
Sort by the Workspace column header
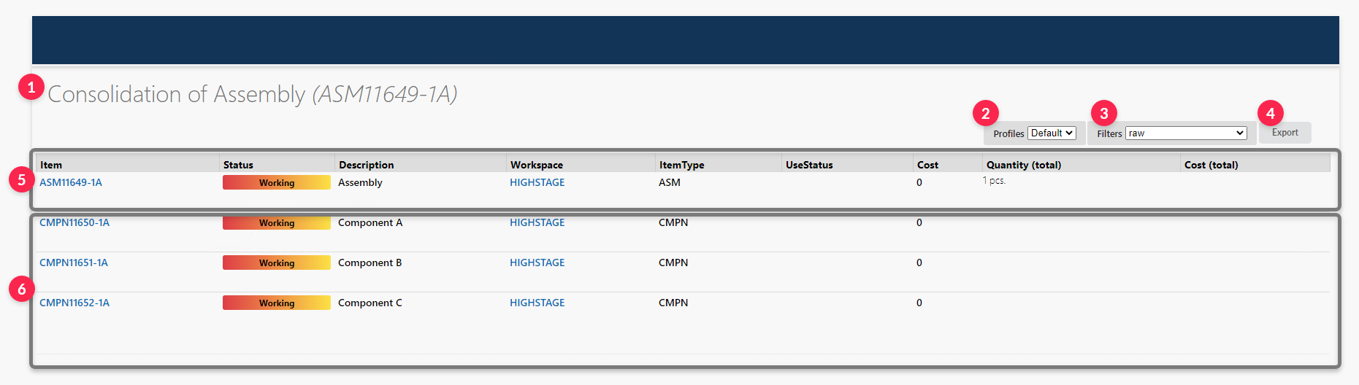(x=537, y=165)
